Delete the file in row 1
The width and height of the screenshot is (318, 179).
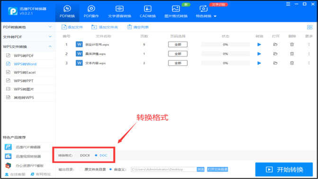pyautogui.click(x=292, y=45)
